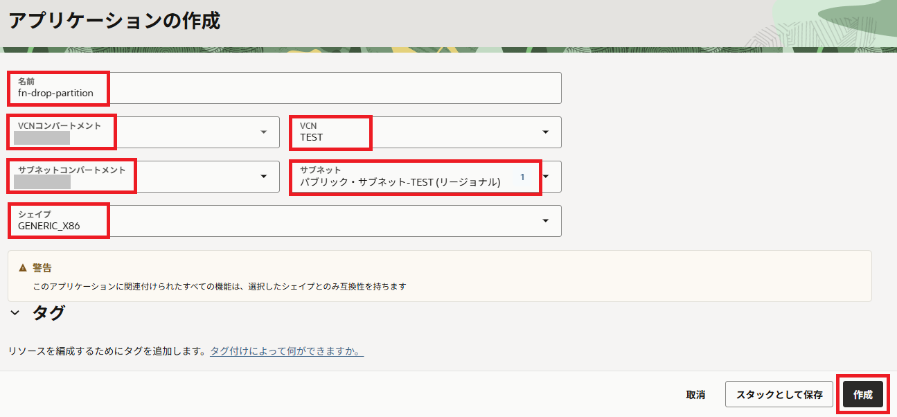Click the redacted サブネットコンパートメント value
This screenshot has height=417, width=897.
pyautogui.click(x=42, y=182)
